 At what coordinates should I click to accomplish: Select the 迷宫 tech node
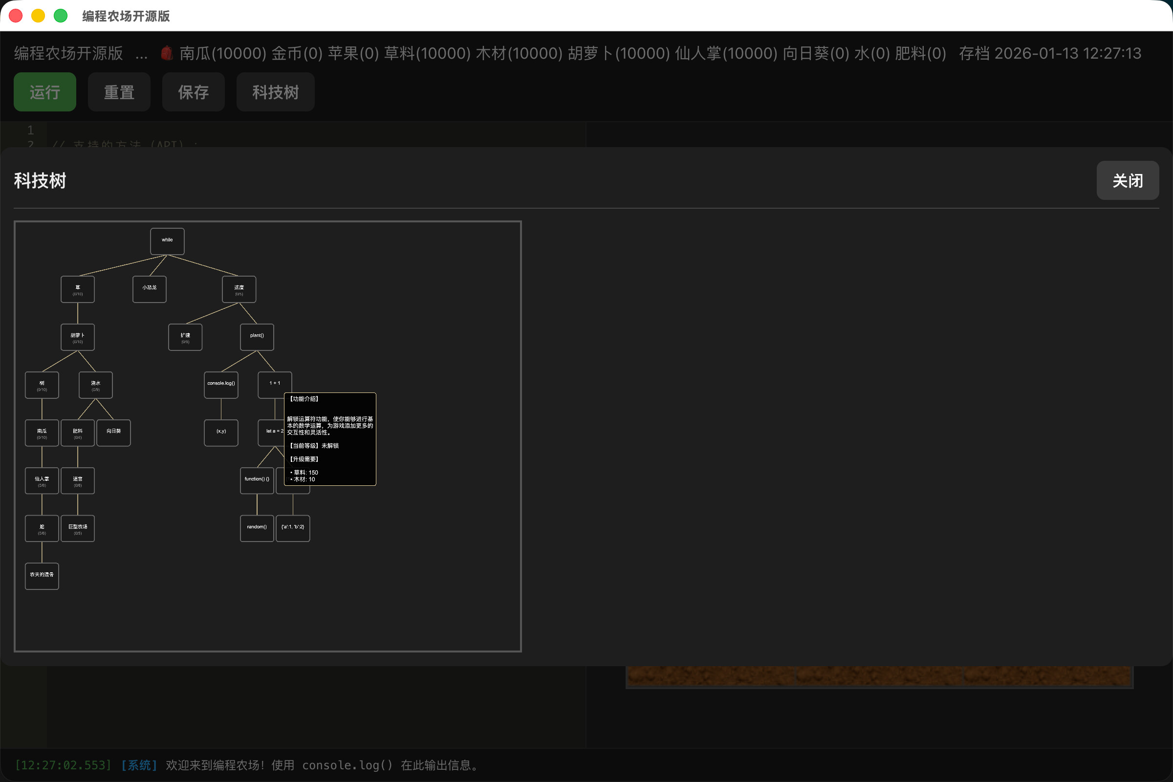tap(77, 480)
